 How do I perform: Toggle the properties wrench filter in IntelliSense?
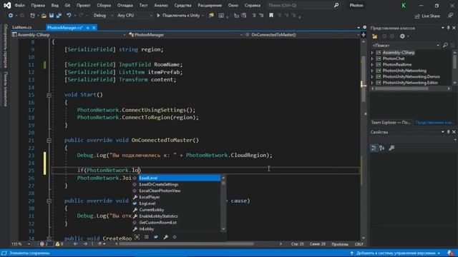[x=165, y=237]
